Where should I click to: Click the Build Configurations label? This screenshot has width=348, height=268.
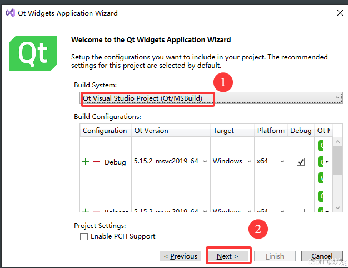107,117
